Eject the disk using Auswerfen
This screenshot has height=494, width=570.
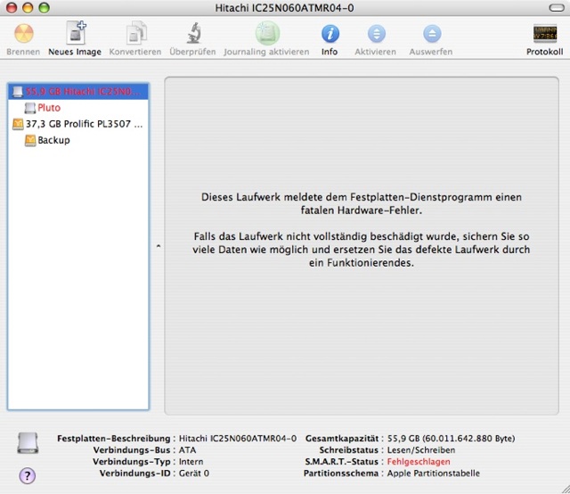coord(431,35)
